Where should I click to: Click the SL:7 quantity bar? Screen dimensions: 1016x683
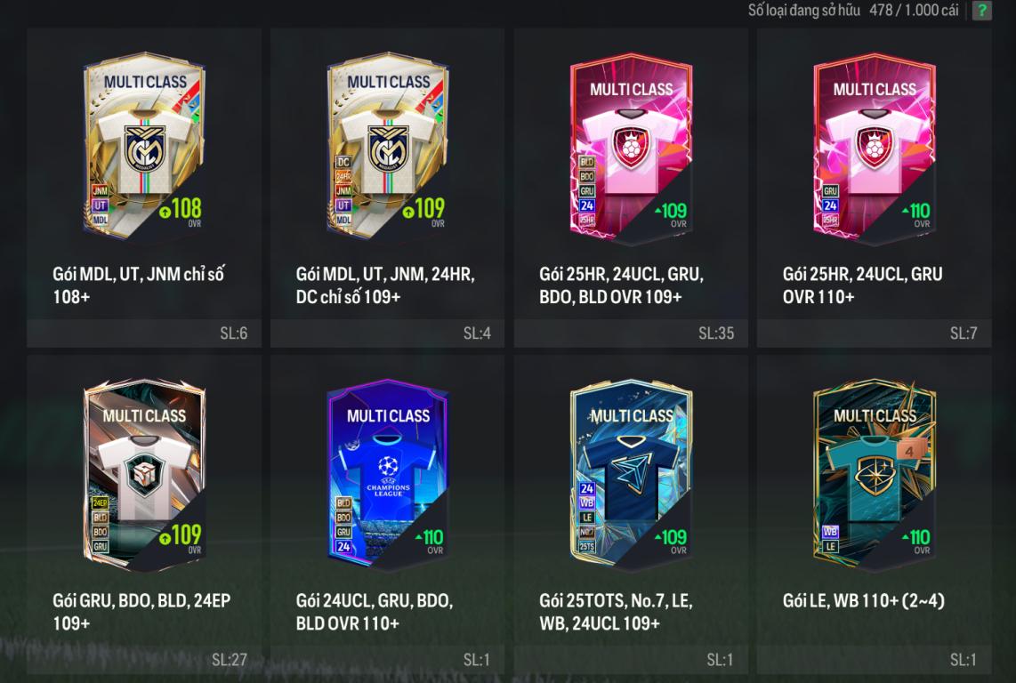pos(874,333)
